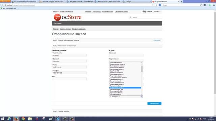Open Оформление заказа in the top menu
Screen dimensions: 216x121
coord(122,12)
